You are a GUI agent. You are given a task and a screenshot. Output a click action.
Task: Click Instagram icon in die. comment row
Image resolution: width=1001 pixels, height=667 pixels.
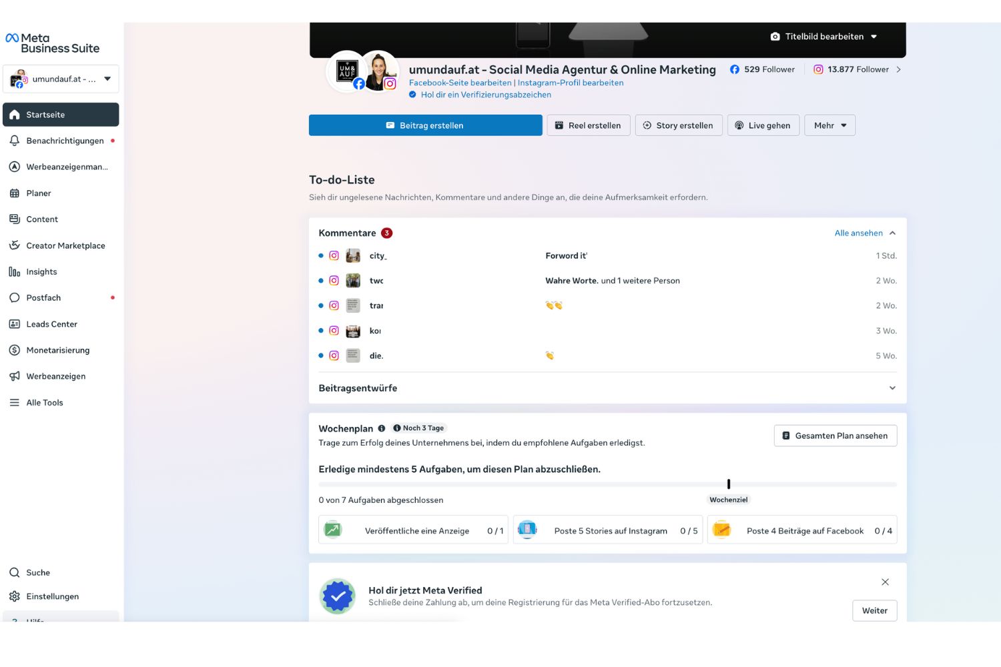[334, 356]
